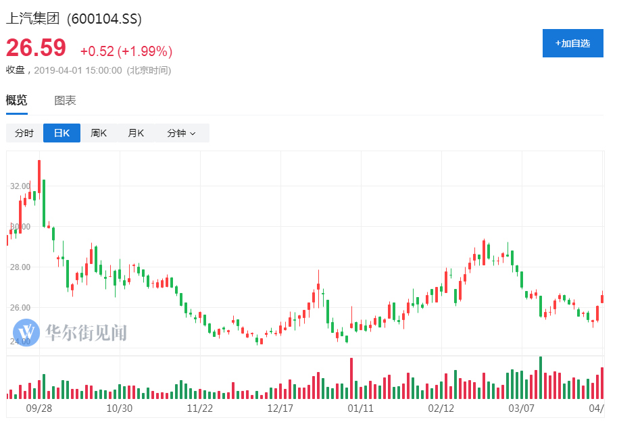Click the 华尔街见闻 watermark logo icon
Image resolution: width=617 pixels, height=424 pixels.
(26, 332)
